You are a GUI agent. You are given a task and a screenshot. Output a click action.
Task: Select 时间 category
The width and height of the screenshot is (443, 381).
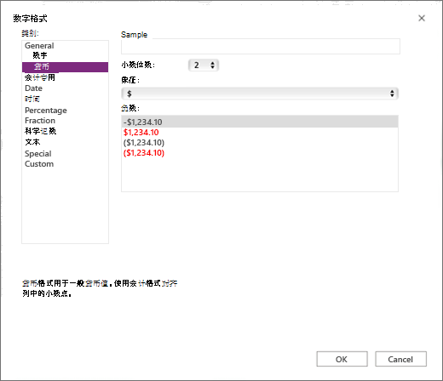[32, 99]
